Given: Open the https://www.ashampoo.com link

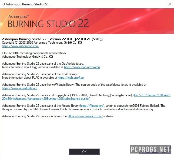Looking at the screenshot, I should [x=20, y=46].
